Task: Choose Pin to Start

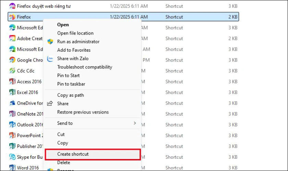Action: (x=68, y=76)
